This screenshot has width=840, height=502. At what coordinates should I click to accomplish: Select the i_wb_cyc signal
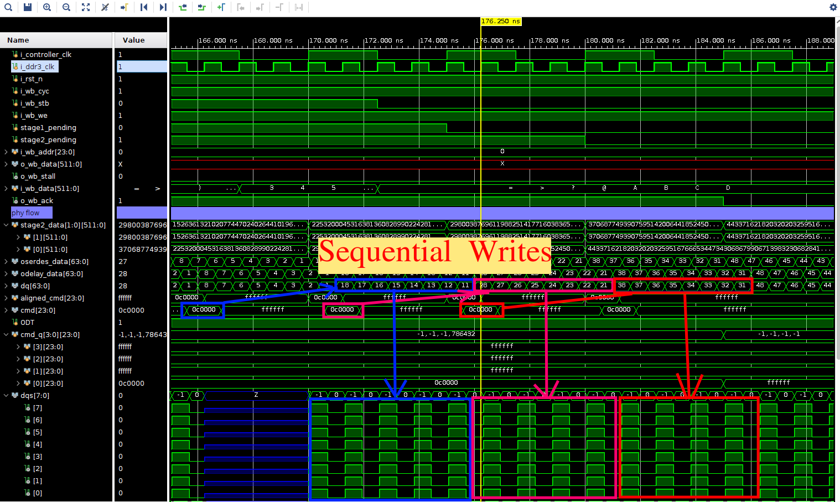pyautogui.click(x=35, y=91)
